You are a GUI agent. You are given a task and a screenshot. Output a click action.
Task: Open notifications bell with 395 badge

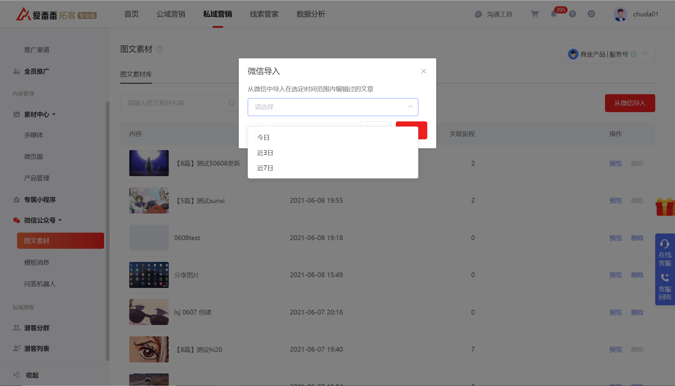pos(554,14)
